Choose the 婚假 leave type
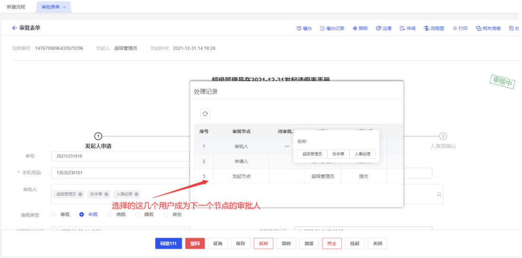Viewport: 522px width, 258px height. coord(138,214)
